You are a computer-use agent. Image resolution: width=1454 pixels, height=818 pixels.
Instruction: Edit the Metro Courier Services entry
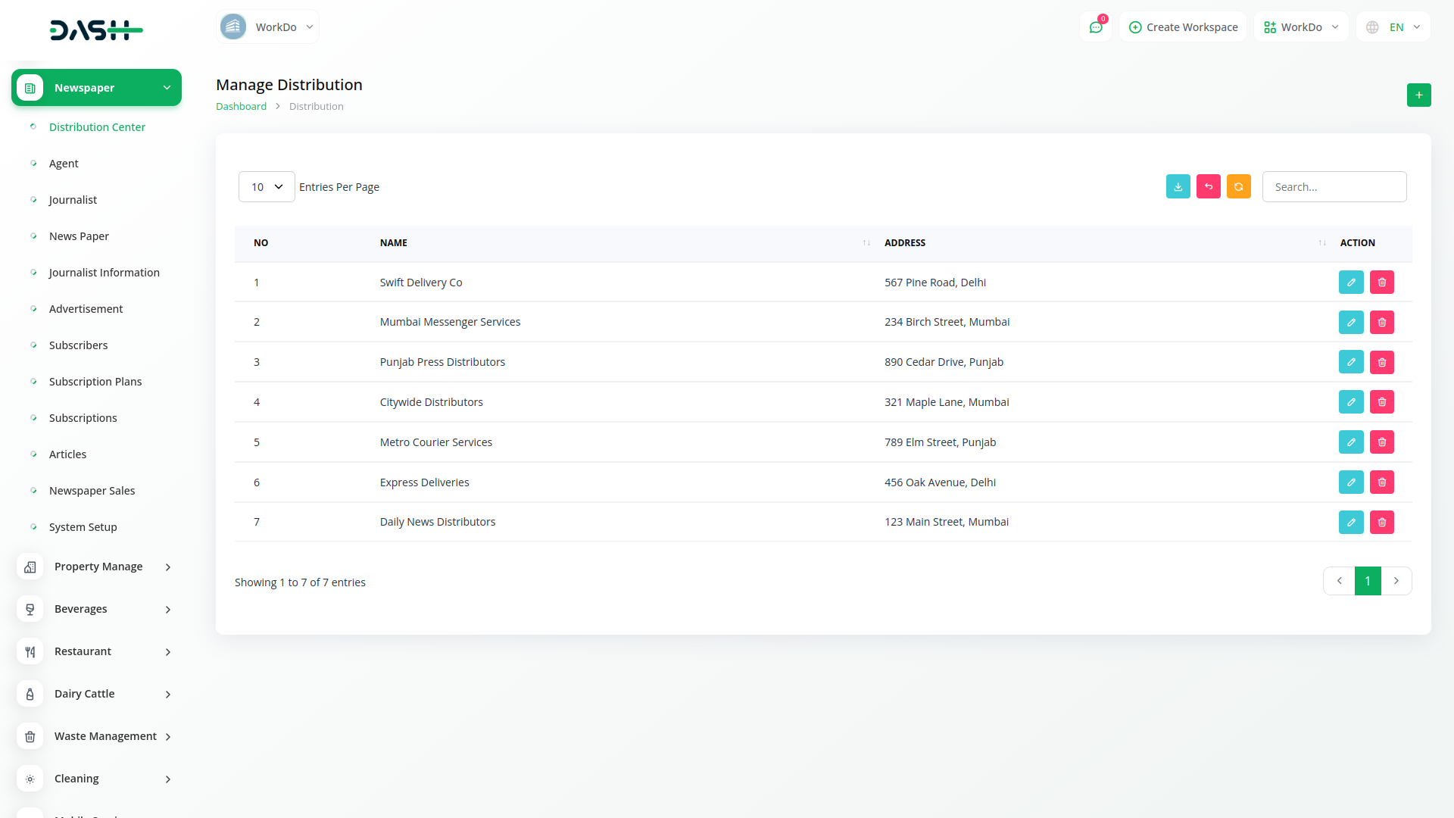(x=1350, y=442)
